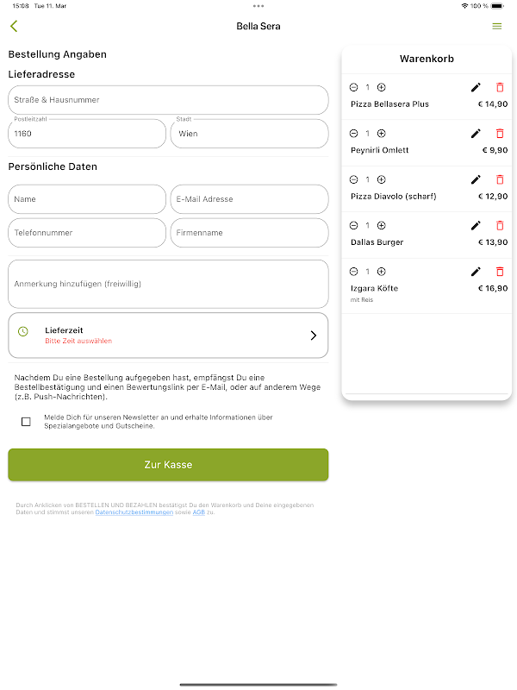Viewport: 517px width, 690px height.
Task: Edit Pizza Bellasera Plus with pencil icon
Action: pyautogui.click(x=476, y=87)
